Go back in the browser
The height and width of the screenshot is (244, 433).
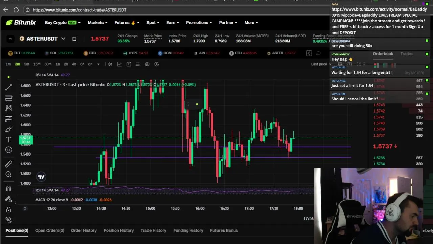click(x=6, y=10)
